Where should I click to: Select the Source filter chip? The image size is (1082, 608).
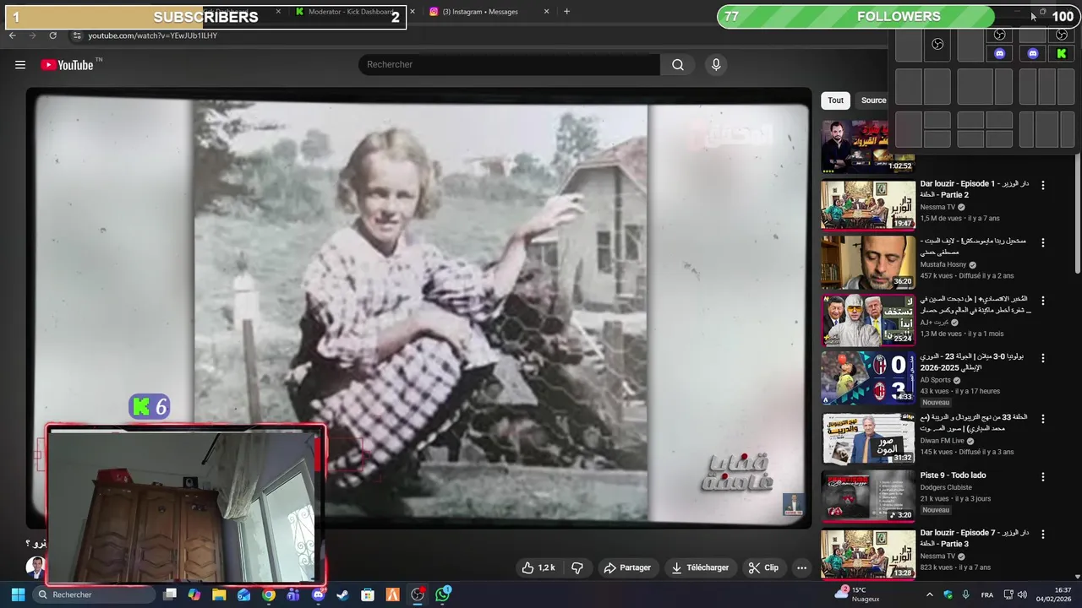pos(873,100)
